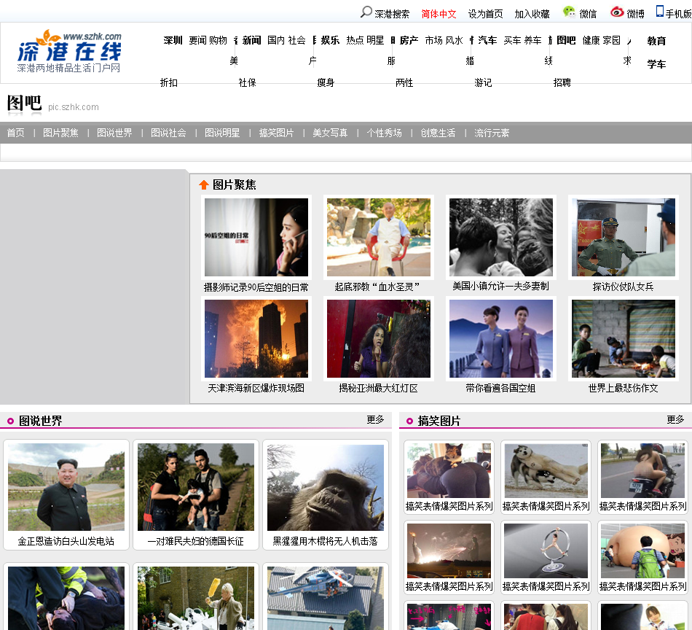Click 游记 link in header

(x=483, y=82)
